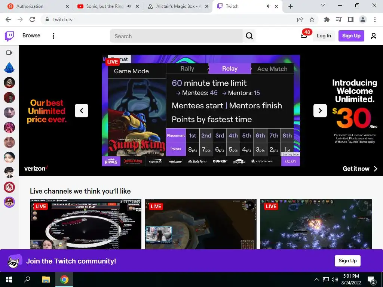Screen dimensions: 383x287
Task: Open Windows taskbar search
Action: 27,280
